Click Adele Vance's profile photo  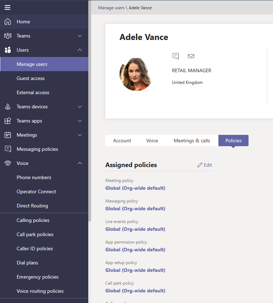(x=135, y=74)
